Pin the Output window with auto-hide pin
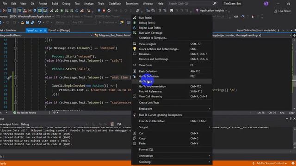Screen dimensions: 296x166 [291, 119]
